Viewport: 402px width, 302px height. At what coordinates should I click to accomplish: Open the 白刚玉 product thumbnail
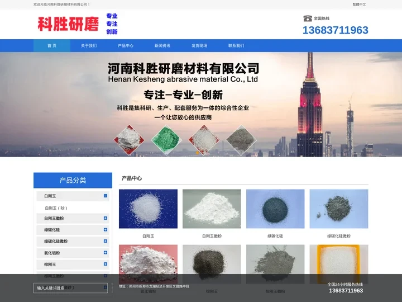pos(148,209)
